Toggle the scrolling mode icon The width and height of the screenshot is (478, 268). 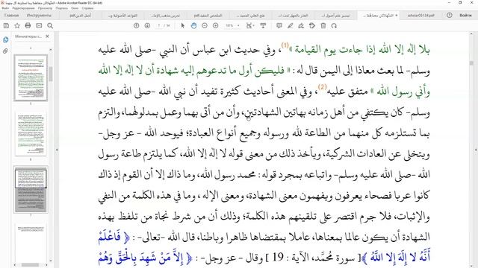tap(263, 26)
